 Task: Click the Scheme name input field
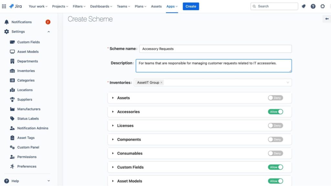[x=215, y=49]
